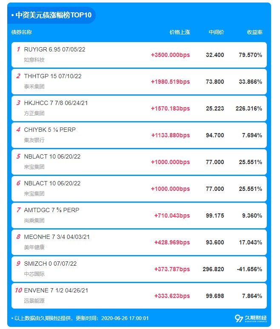Click ENVENE 7 1/2 04/26/21 bond
Image resolution: width=280 pixels, height=329 pixels.
pyautogui.click(x=56, y=290)
